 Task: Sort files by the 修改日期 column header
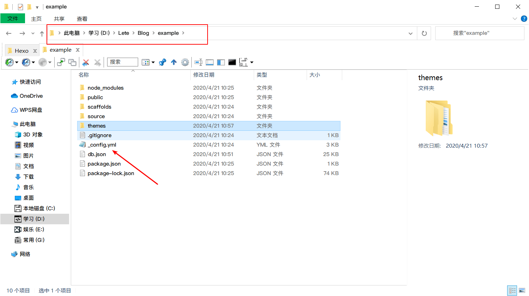pyautogui.click(x=204, y=75)
